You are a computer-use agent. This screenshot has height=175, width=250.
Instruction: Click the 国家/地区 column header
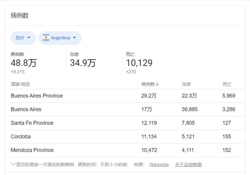20,84
